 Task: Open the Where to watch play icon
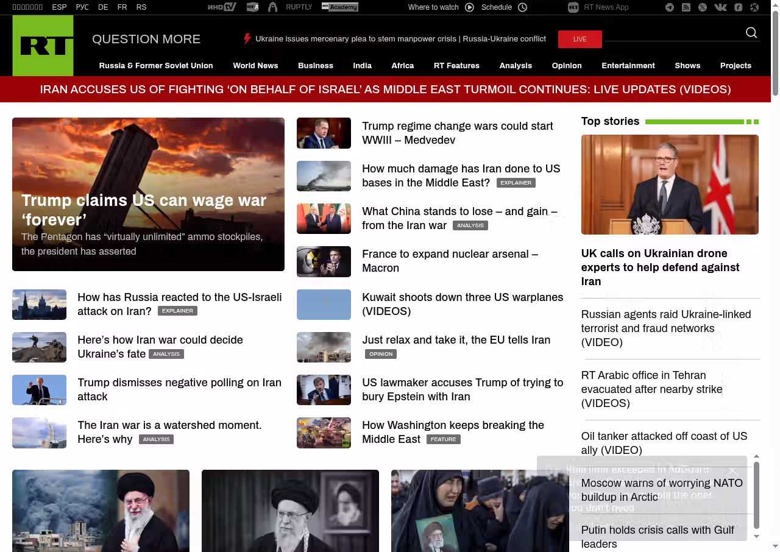pyautogui.click(x=469, y=7)
